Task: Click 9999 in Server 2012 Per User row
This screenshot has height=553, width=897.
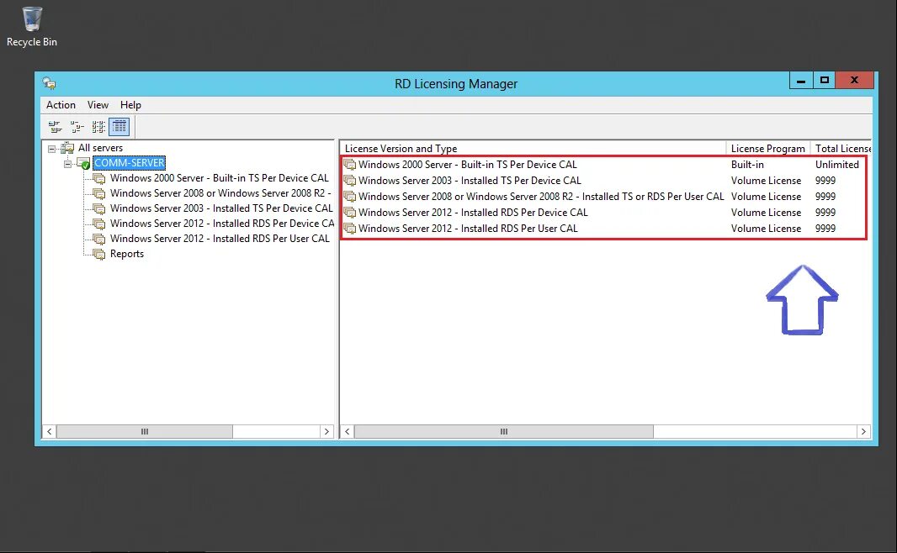Action: (825, 229)
